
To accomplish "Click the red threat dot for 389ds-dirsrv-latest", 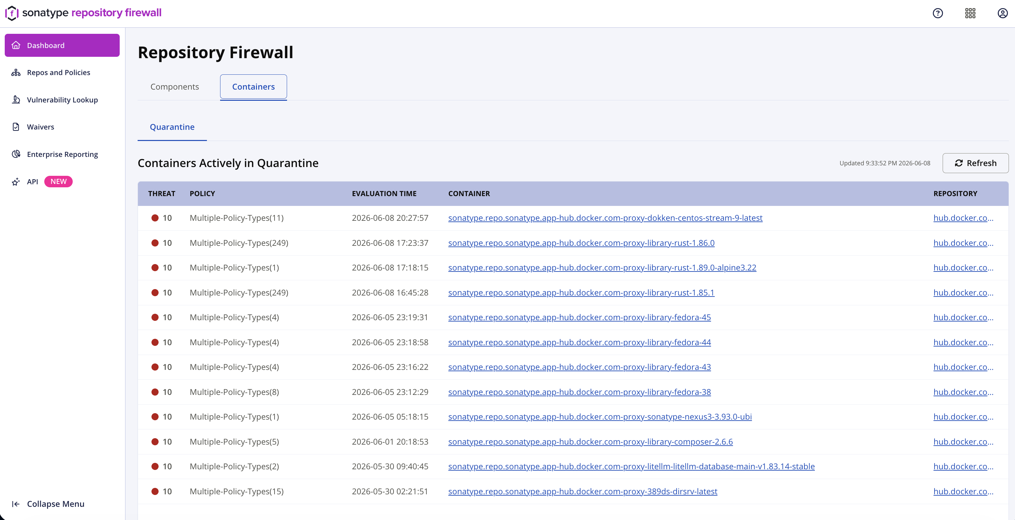I will (x=155, y=491).
